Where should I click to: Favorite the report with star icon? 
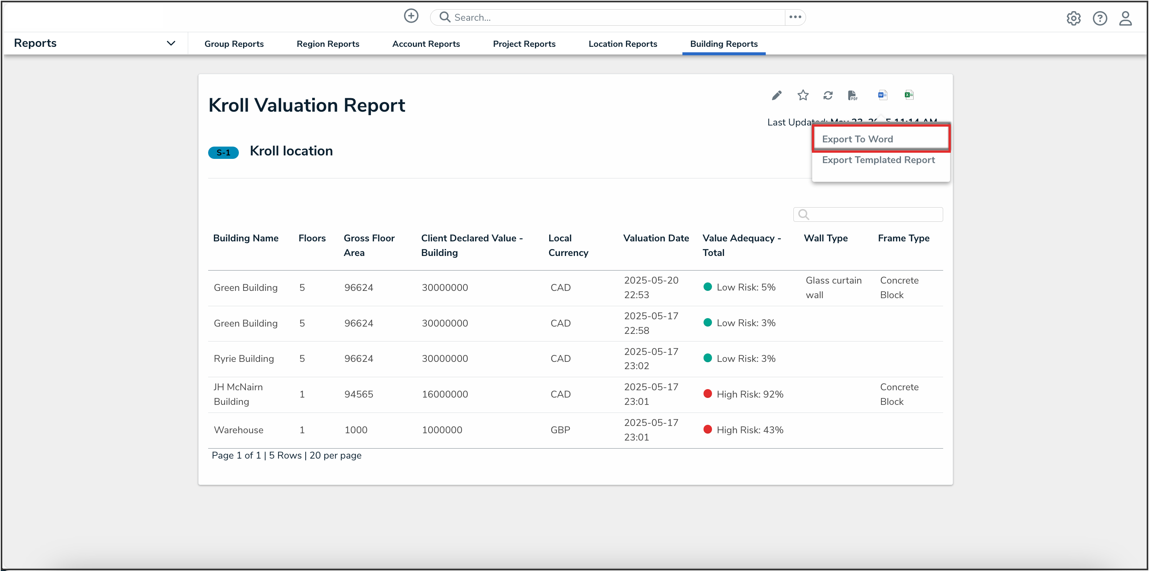coord(803,96)
